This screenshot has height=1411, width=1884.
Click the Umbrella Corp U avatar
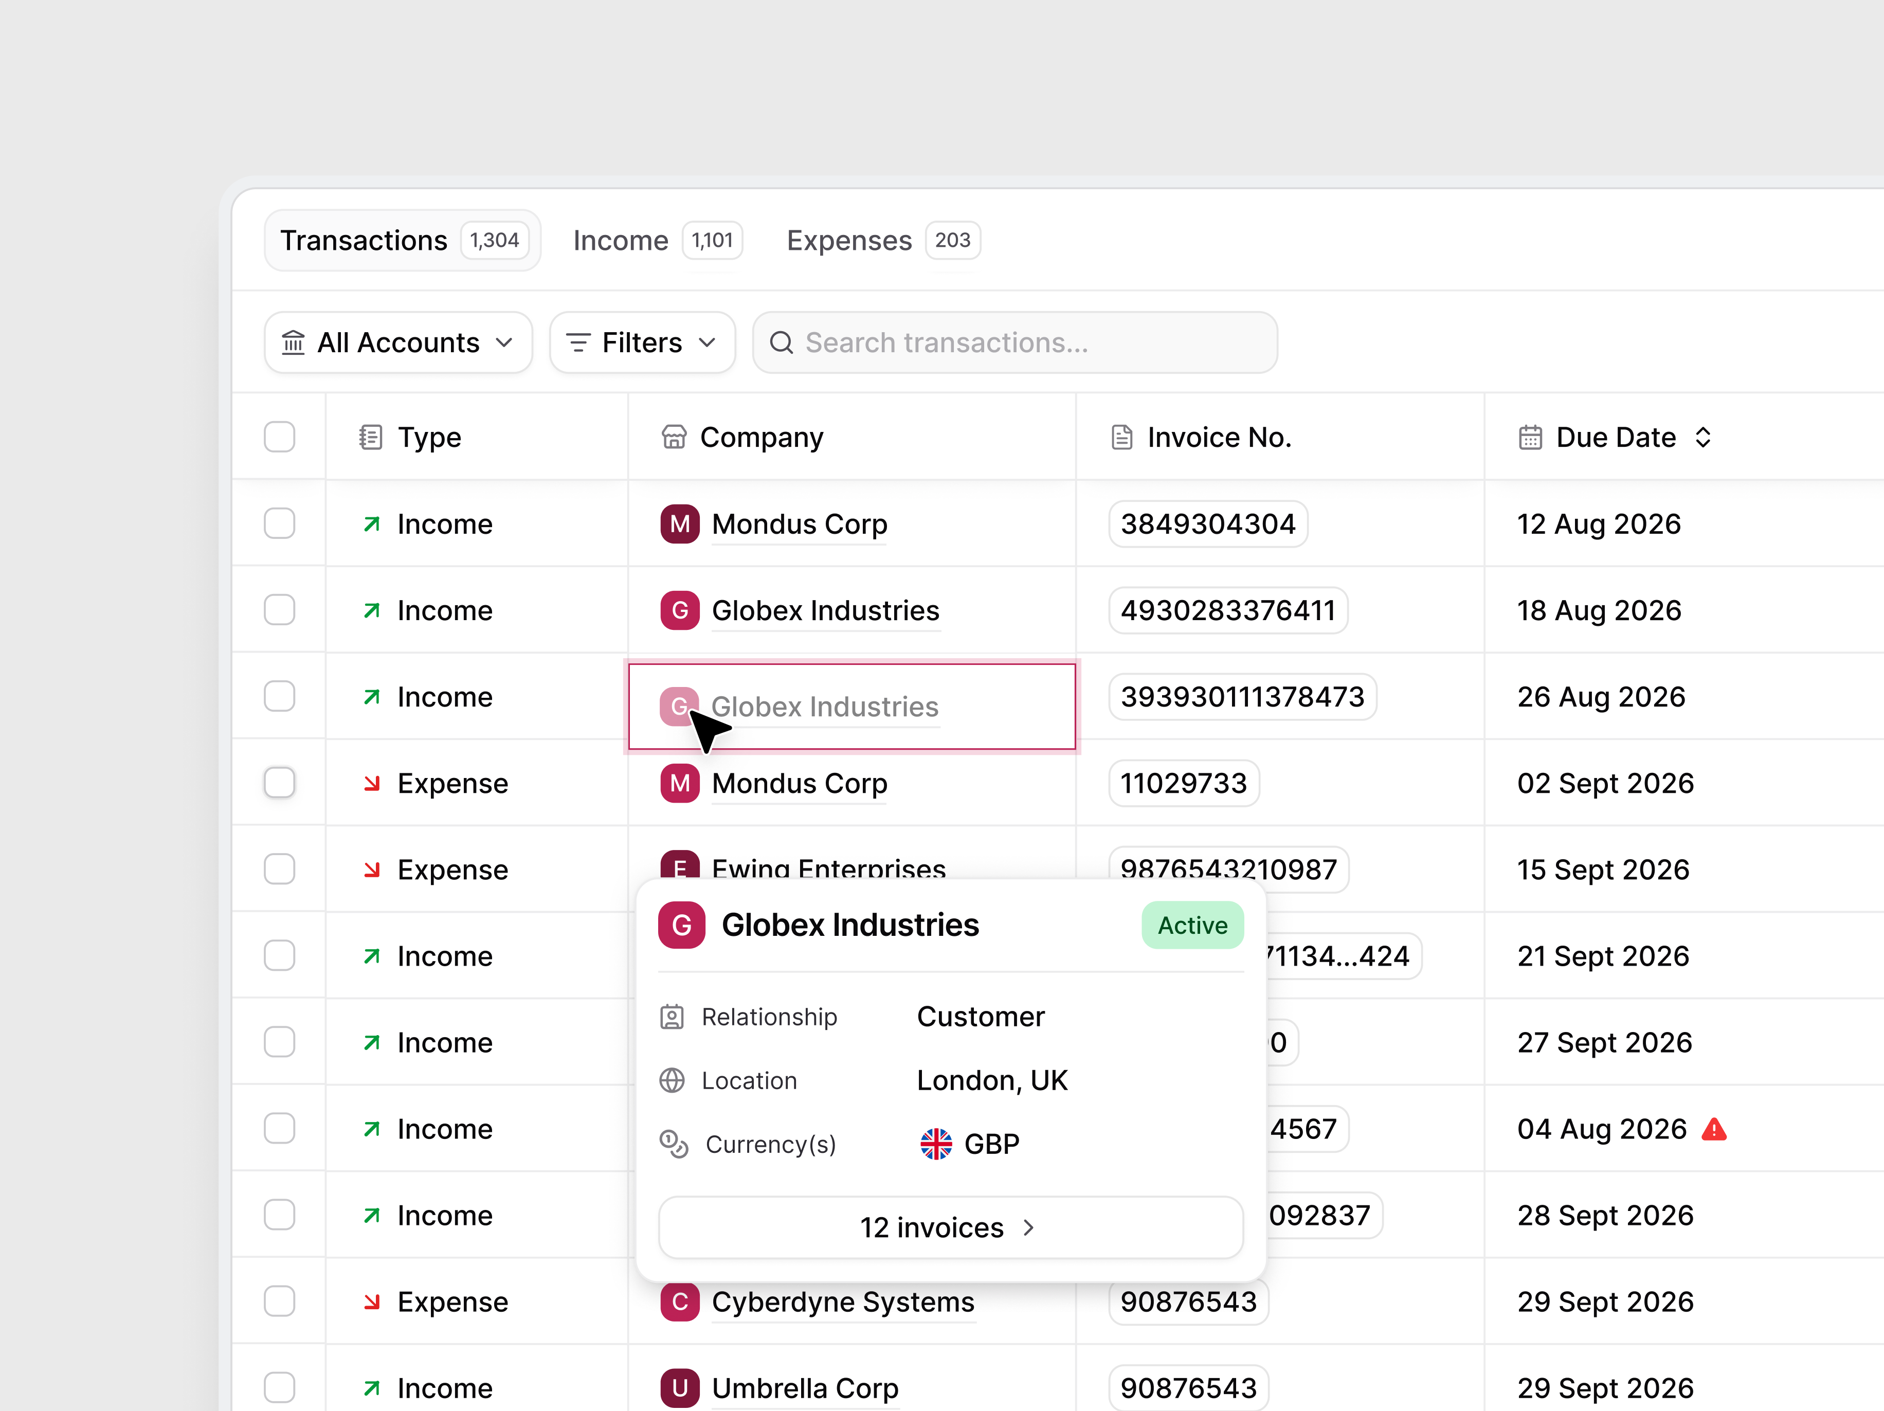pos(680,1388)
